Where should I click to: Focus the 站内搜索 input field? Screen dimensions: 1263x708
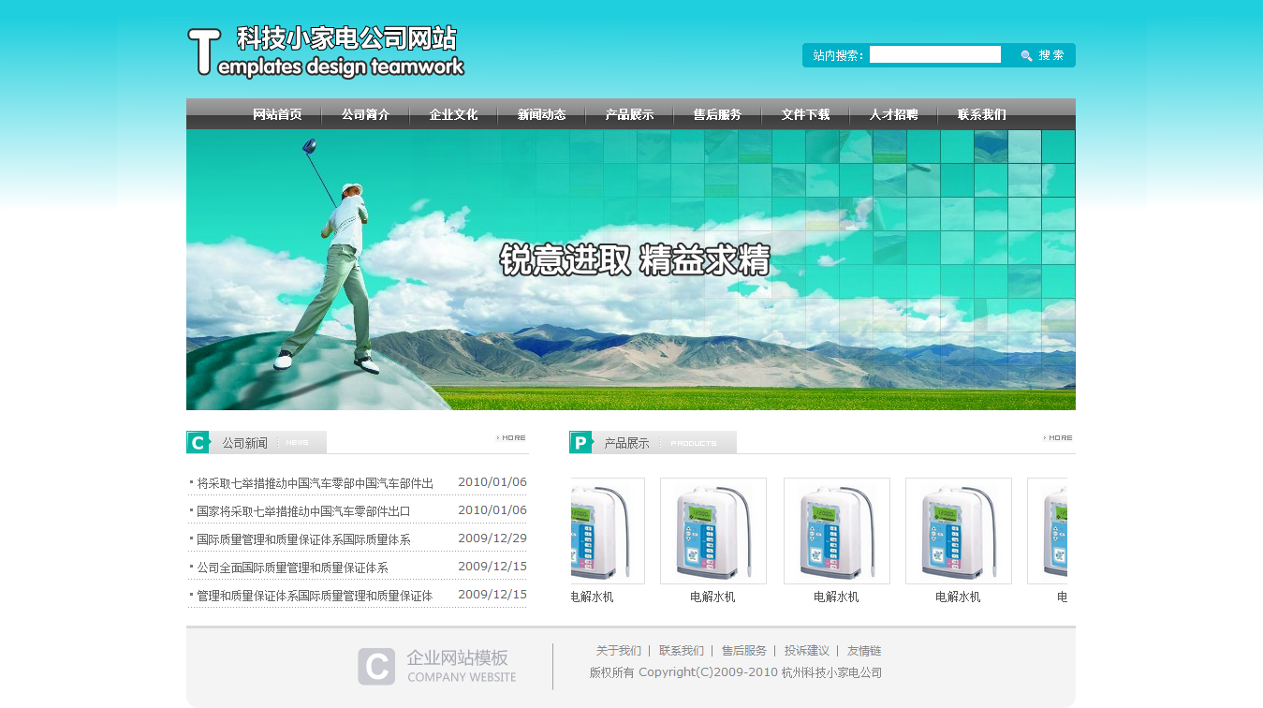click(934, 54)
